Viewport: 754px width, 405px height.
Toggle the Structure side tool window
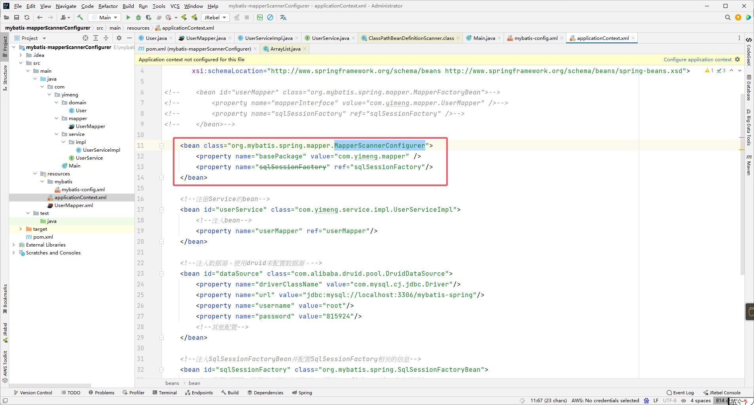pos(5,78)
